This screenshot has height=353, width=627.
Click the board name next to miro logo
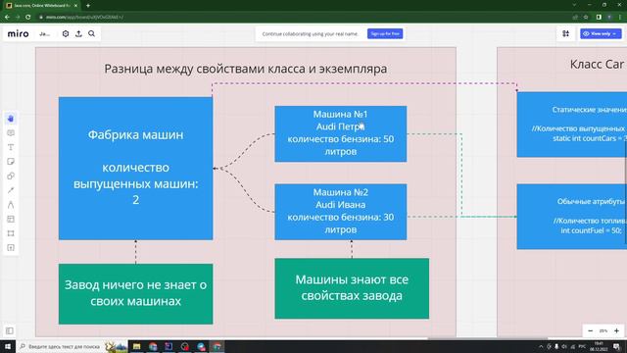tap(44, 34)
